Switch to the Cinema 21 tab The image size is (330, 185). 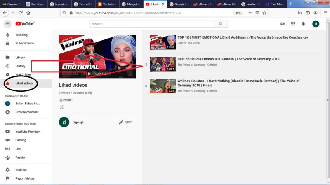(12, 4)
